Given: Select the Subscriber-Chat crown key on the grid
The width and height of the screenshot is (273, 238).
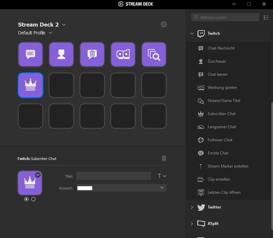Looking at the screenshot, I should (x=31, y=85).
